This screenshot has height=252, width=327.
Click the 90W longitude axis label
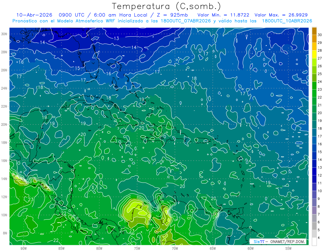point(24,249)
